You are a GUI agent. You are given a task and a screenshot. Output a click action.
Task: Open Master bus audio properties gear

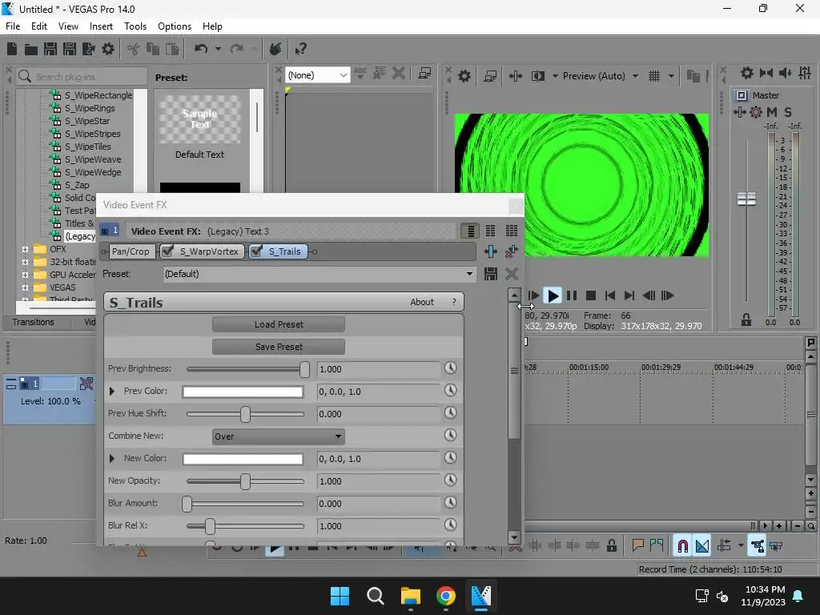(747, 73)
